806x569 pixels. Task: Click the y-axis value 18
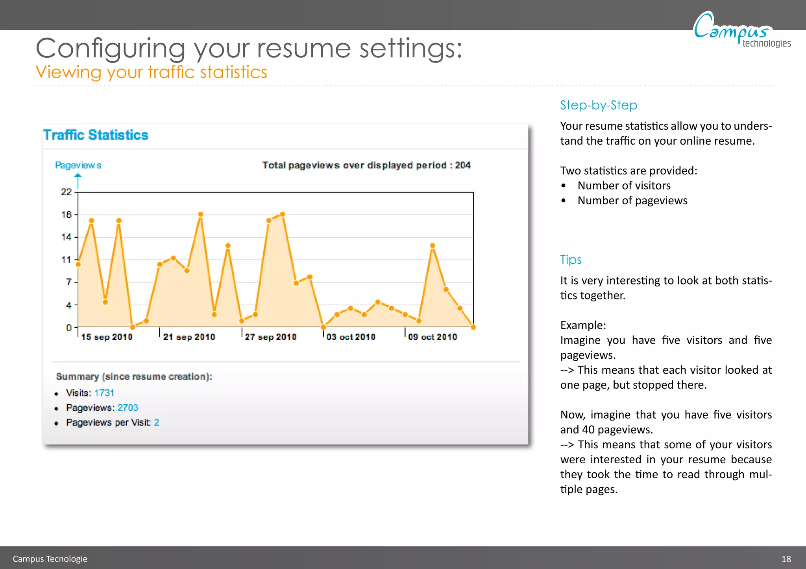66,215
